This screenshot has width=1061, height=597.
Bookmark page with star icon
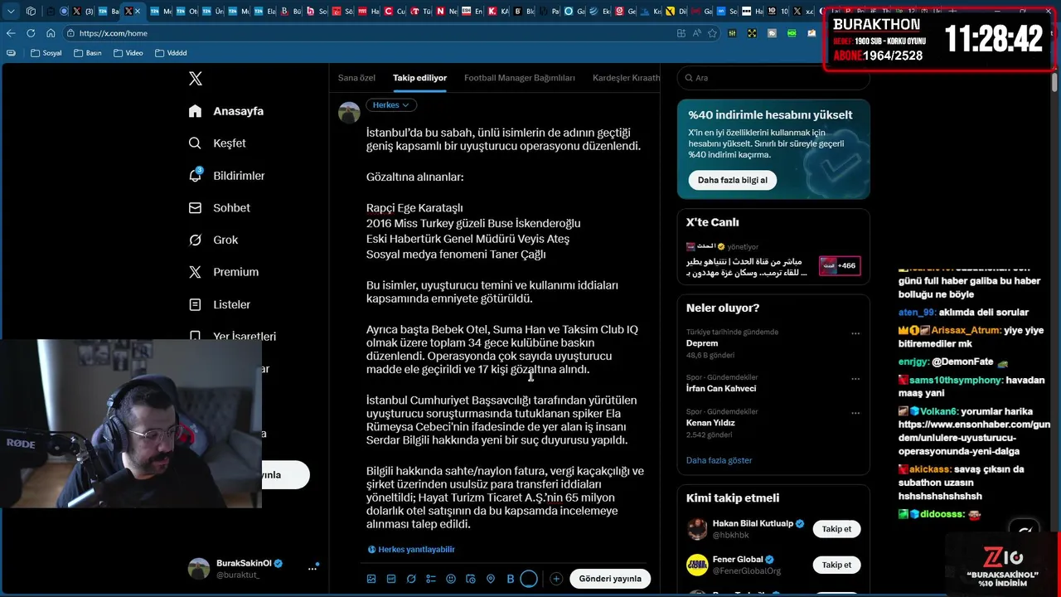pyautogui.click(x=712, y=33)
